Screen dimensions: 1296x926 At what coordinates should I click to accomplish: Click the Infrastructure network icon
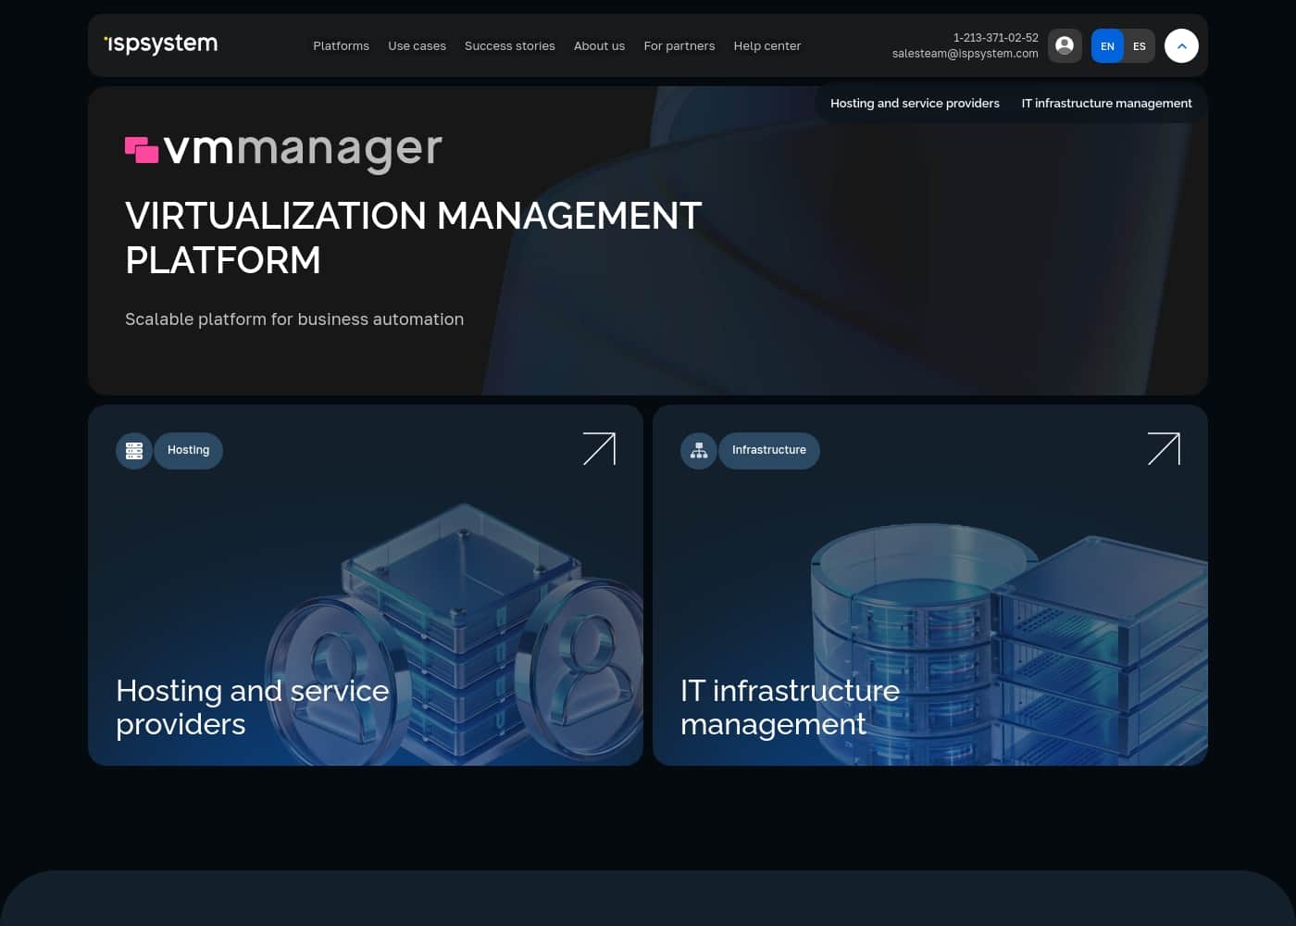point(699,451)
